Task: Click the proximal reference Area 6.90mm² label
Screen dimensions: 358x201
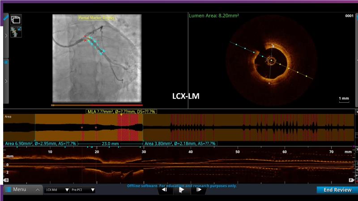Action: (41, 144)
